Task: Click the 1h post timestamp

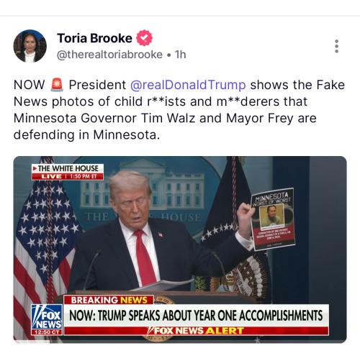Action: click(x=180, y=55)
